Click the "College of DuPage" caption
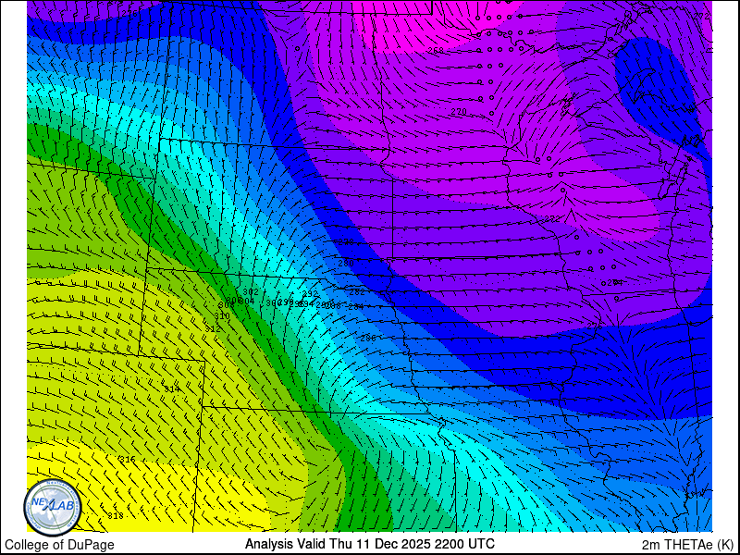Image resolution: width=740 pixels, height=555 pixels. pos(59,545)
